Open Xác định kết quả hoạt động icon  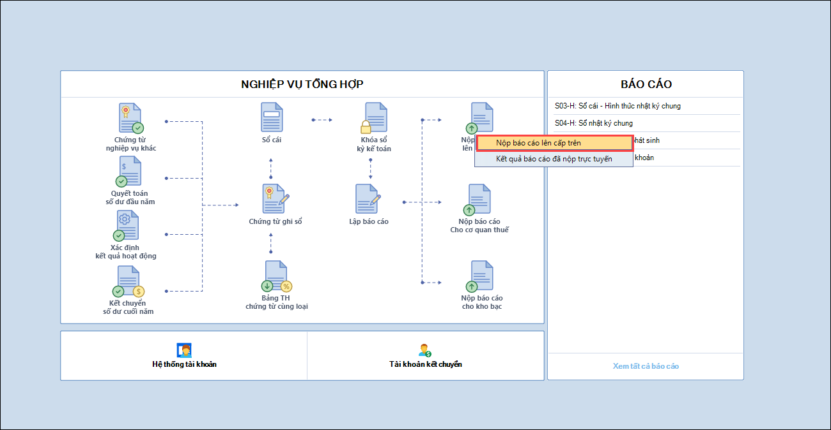pos(130,226)
